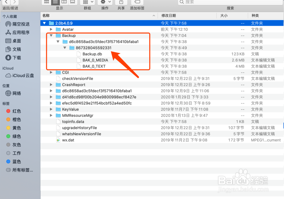Select the topinfo.data file
The width and height of the screenshot is (284, 199).
[73, 121]
